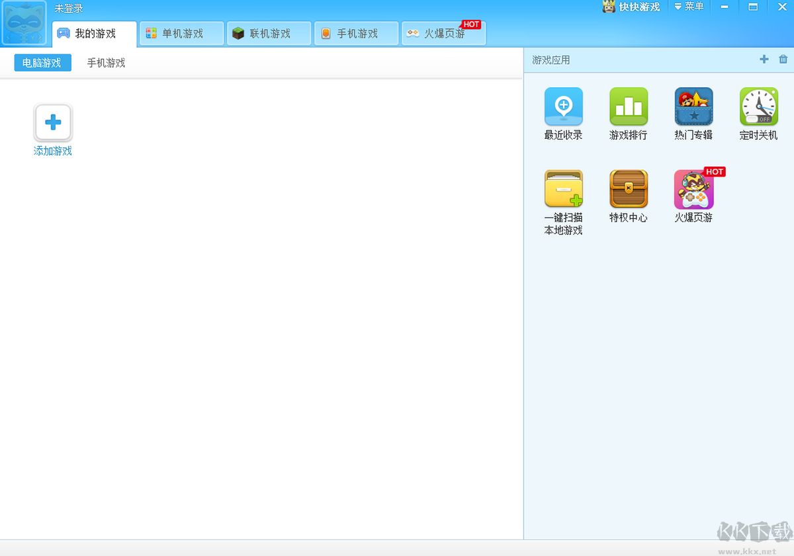Open the 手机游戏 top tab

coord(357,34)
